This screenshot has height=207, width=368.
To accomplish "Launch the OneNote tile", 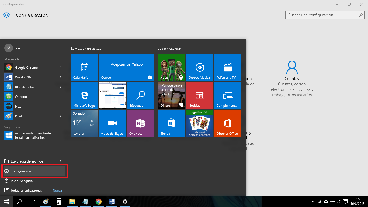I will [141, 123].
